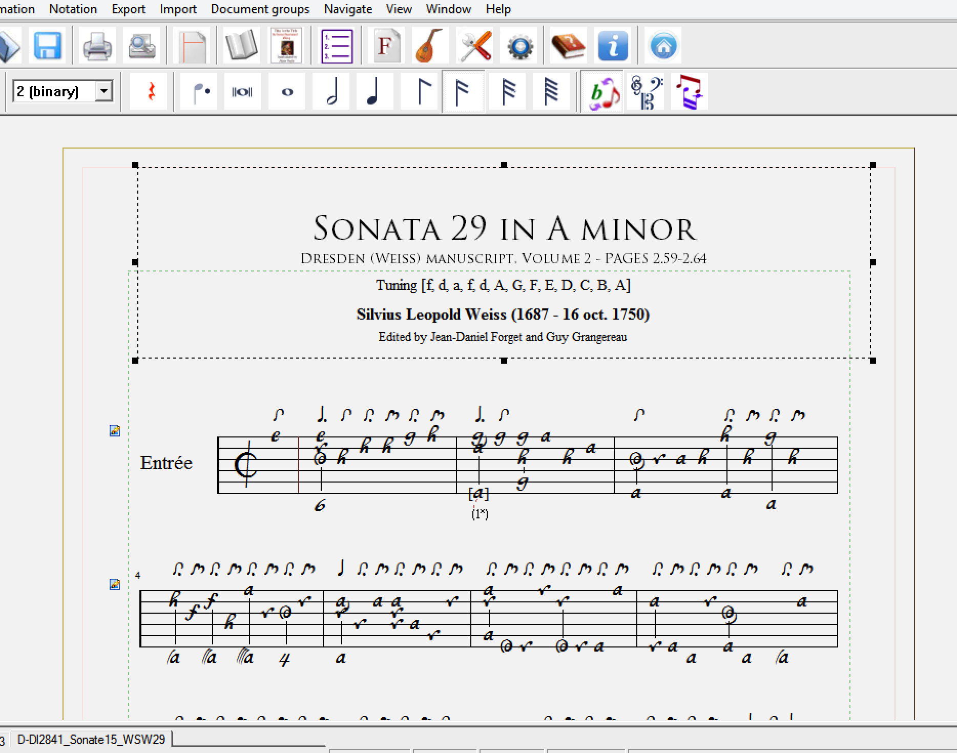This screenshot has width=957, height=753.
Task: Open the Document groups menu
Action: (x=260, y=9)
